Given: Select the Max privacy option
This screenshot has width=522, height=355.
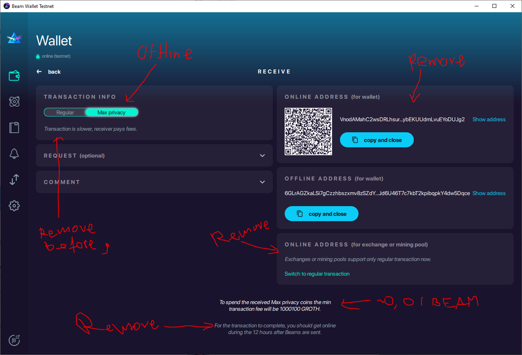Looking at the screenshot, I should tap(112, 112).
